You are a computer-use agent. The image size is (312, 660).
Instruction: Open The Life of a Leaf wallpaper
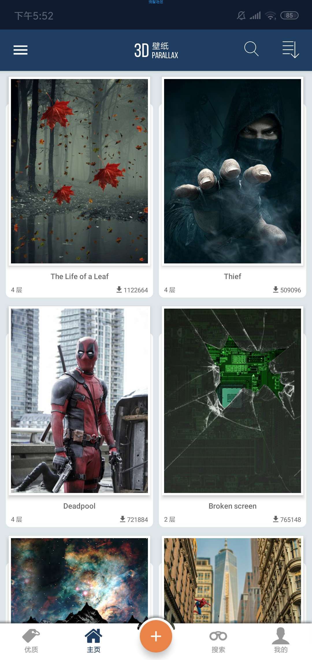[x=79, y=171]
